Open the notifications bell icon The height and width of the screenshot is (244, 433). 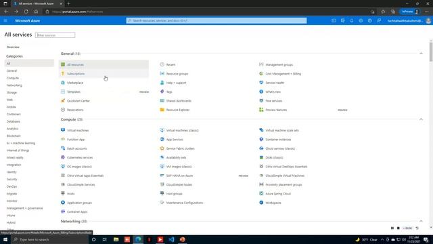pos(352,21)
